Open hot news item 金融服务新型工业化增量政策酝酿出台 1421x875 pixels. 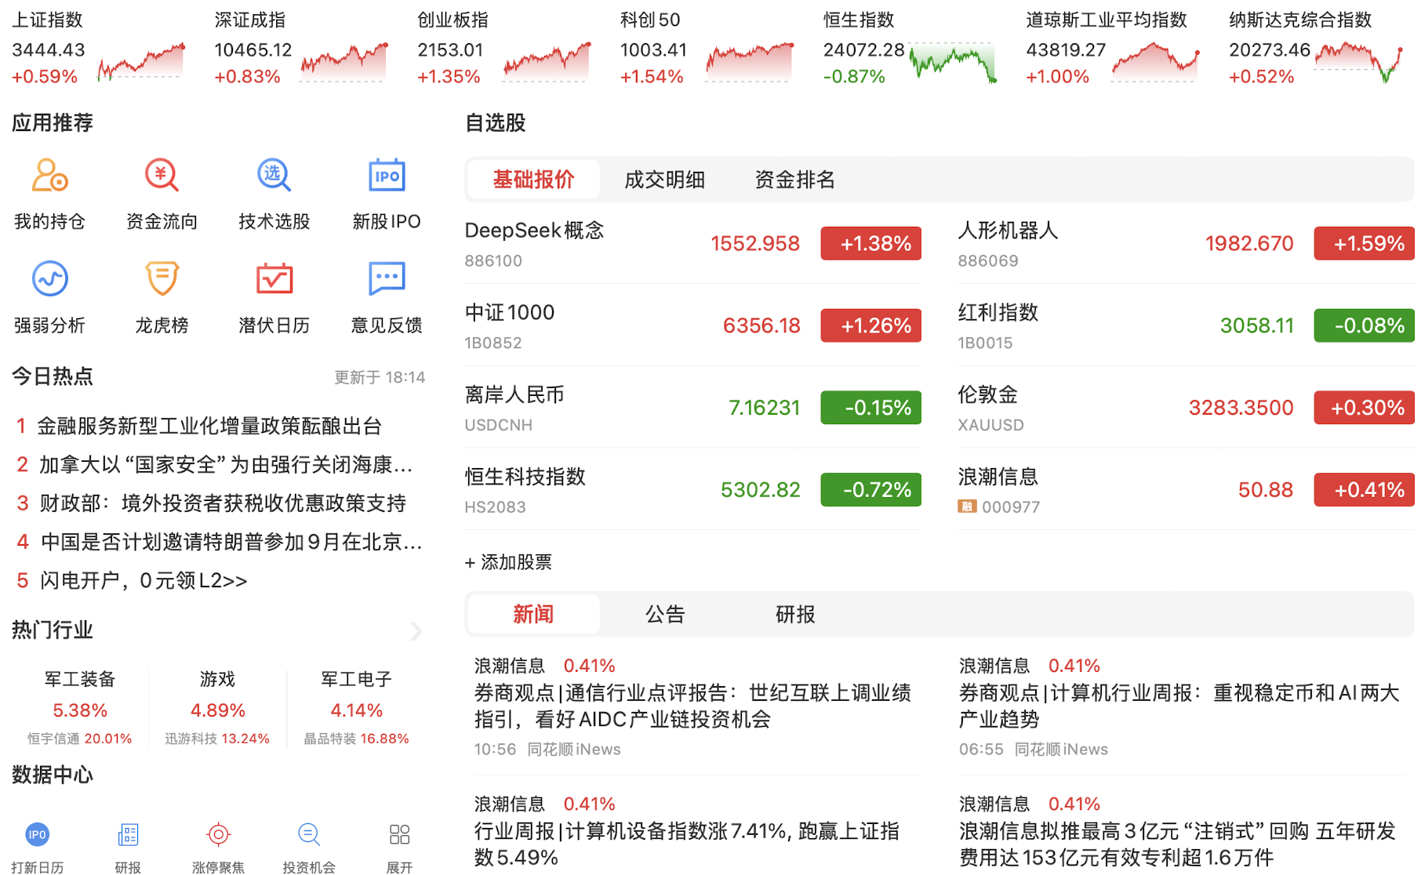(x=209, y=426)
